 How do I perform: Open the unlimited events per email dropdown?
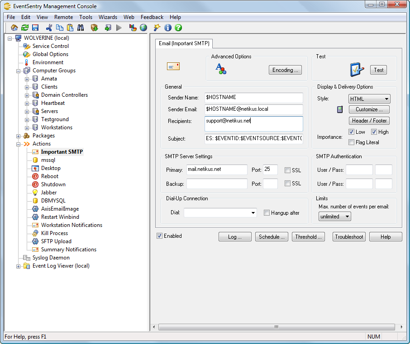click(x=334, y=217)
